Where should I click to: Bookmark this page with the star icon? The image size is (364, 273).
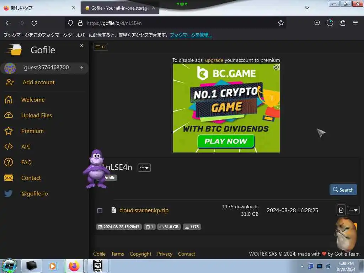point(281,23)
